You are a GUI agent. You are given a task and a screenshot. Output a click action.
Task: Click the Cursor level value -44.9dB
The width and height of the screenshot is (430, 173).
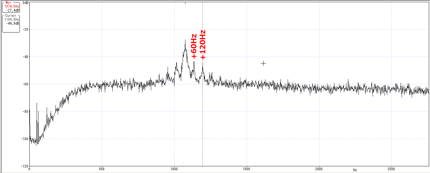(13, 23)
